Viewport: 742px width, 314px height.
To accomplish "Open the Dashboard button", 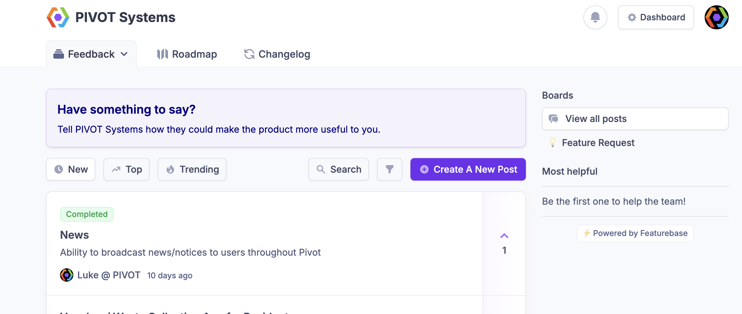I will tap(656, 17).
